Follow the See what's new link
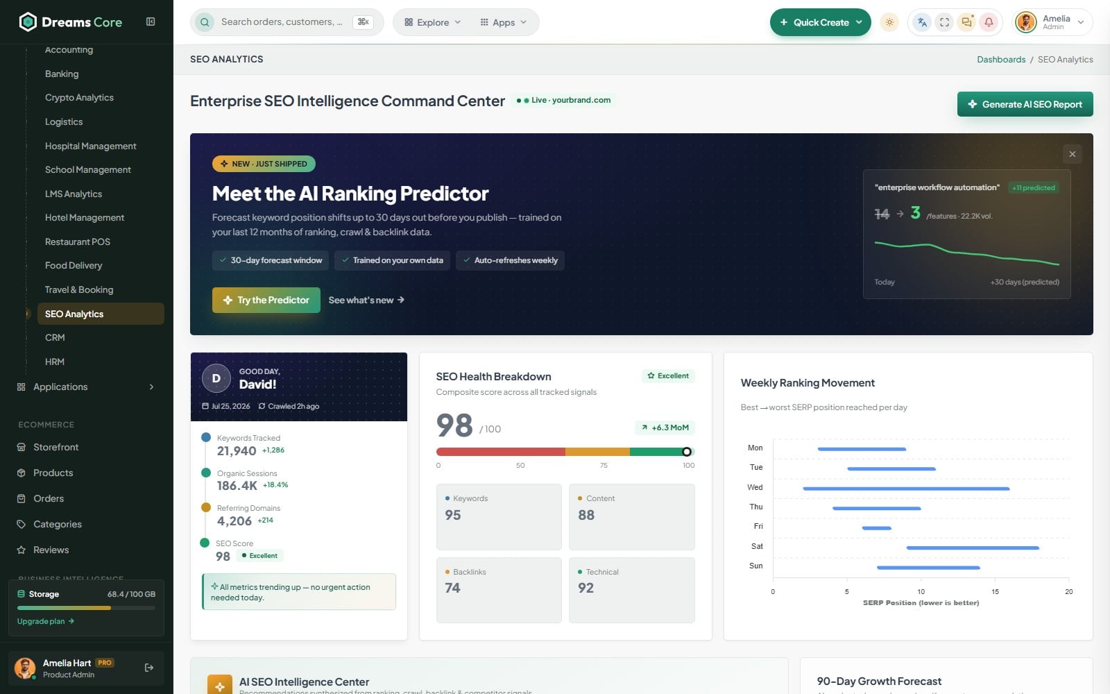Image resolution: width=1110 pixels, height=694 pixels. pos(366,300)
